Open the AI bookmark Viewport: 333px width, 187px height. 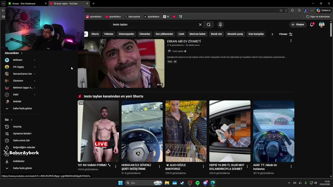(166, 17)
